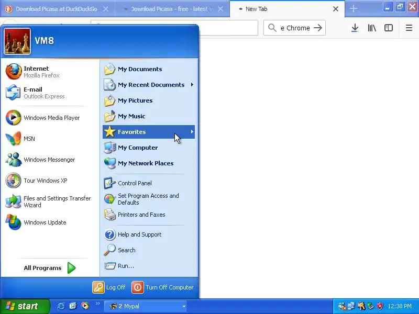Image resolution: width=419 pixels, height=314 pixels.
Task: Switch to Download Picasa at DuckDuckGo tab
Action: pyautogui.click(x=57, y=9)
